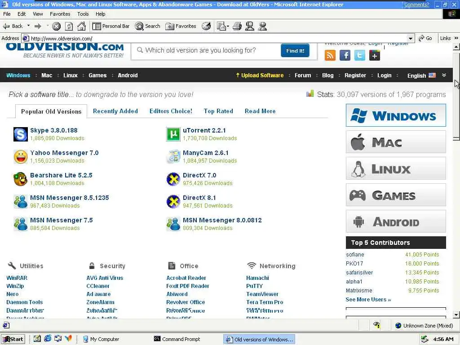This screenshot has width=460, height=345.
Task: Click Internet Explorer quick launch icon
Action: pos(48,339)
